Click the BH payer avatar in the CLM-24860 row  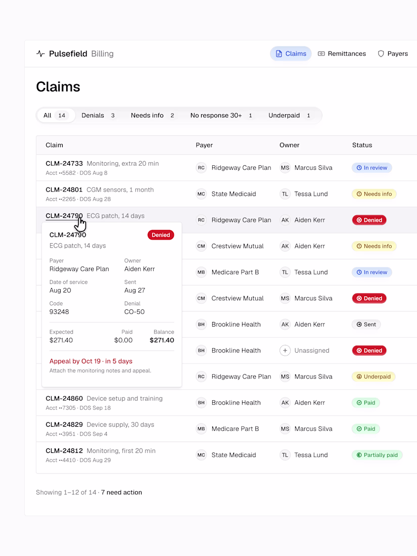[x=201, y=403]
